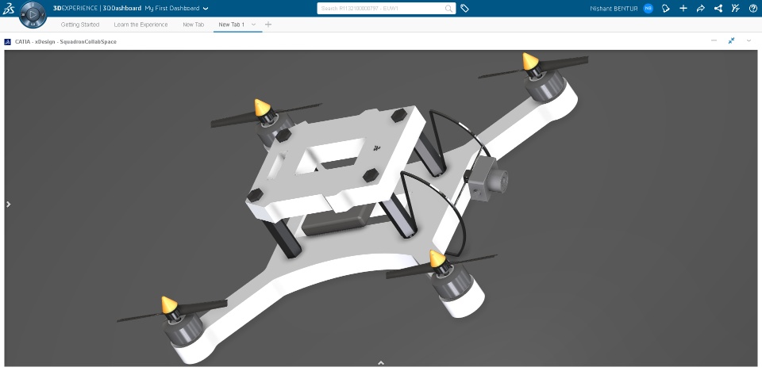Open the collaboration network icon

[x=718, y=8]
